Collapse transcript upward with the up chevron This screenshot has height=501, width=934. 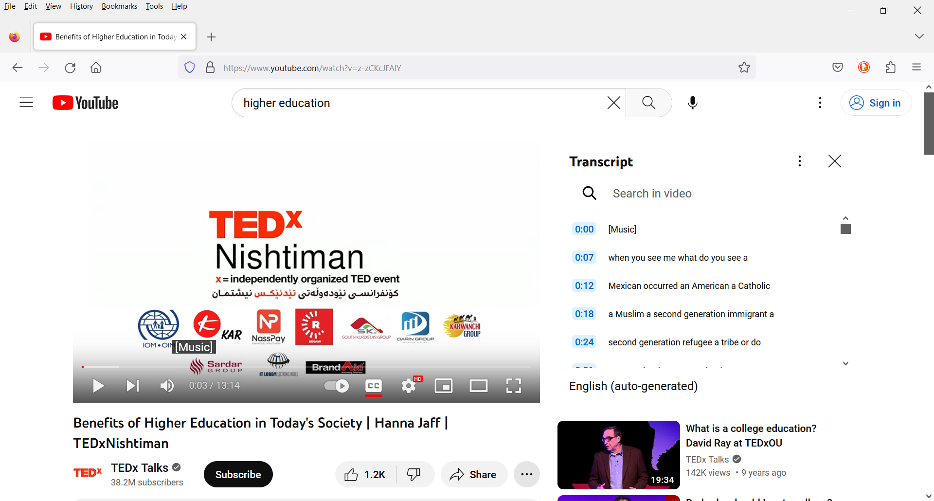(845, 217)
